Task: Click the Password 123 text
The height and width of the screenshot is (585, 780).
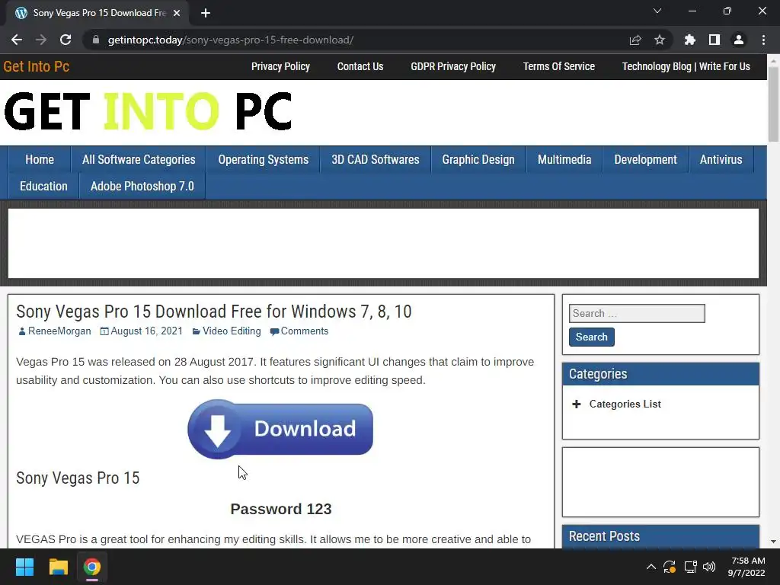Action: coord(281,509)
